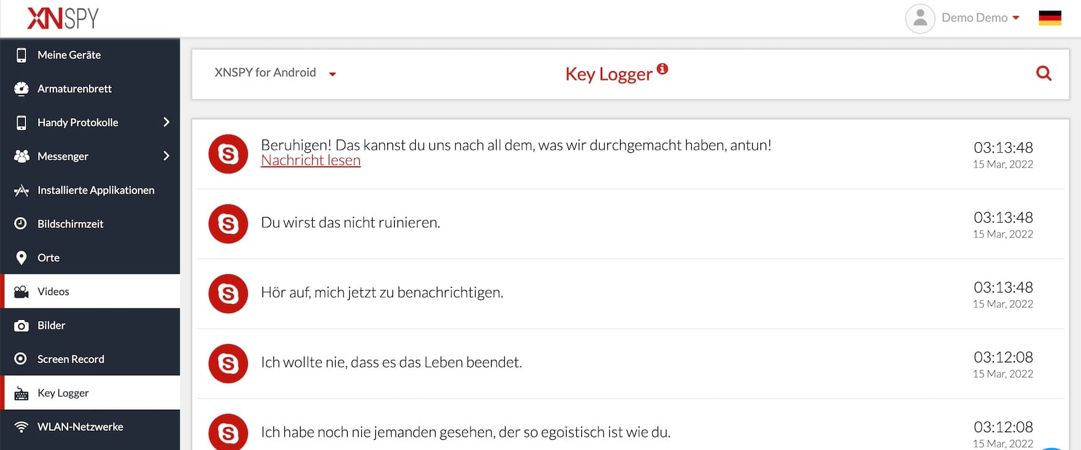Open the Demo Demo account dropdown
The height and width of the screenshot is (450, 1081).
coord(981,18)
